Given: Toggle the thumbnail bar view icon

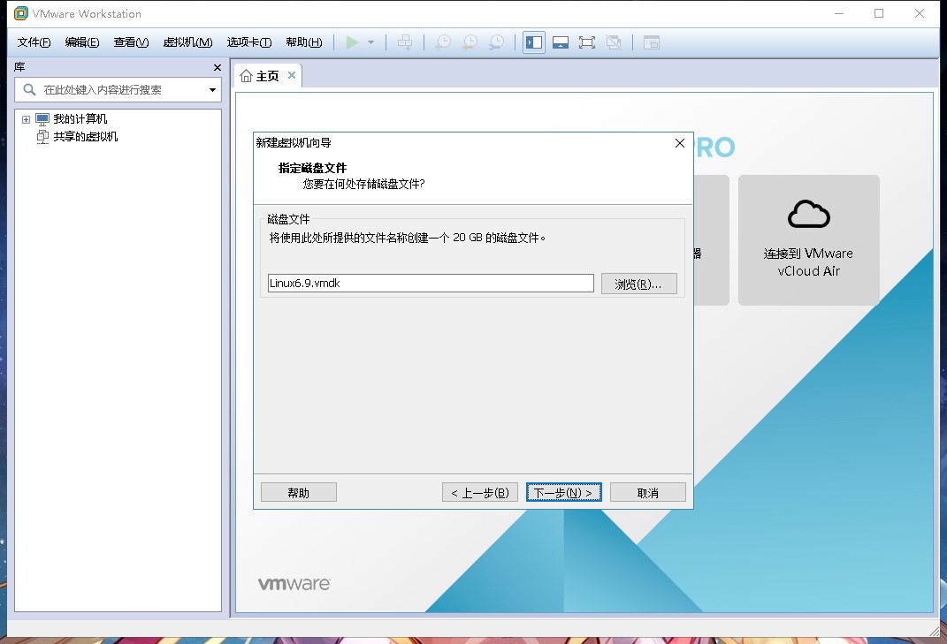Looking at the screenshot, I should 561,42.
